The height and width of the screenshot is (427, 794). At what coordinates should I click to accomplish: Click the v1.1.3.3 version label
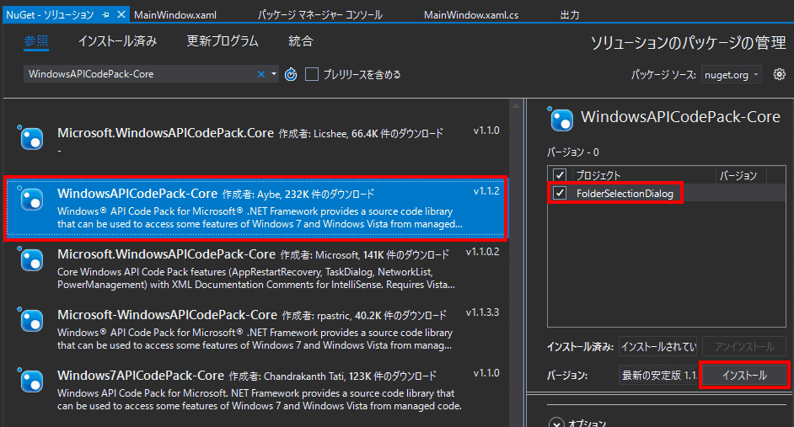tap(483, 312)
